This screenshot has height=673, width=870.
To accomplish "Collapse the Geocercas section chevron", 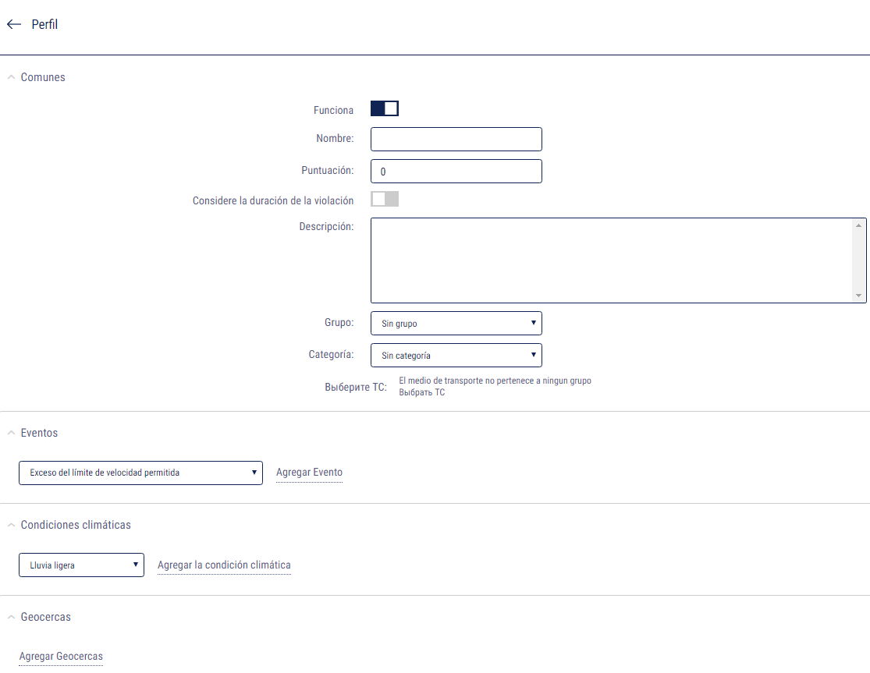I will coord(11,617).
